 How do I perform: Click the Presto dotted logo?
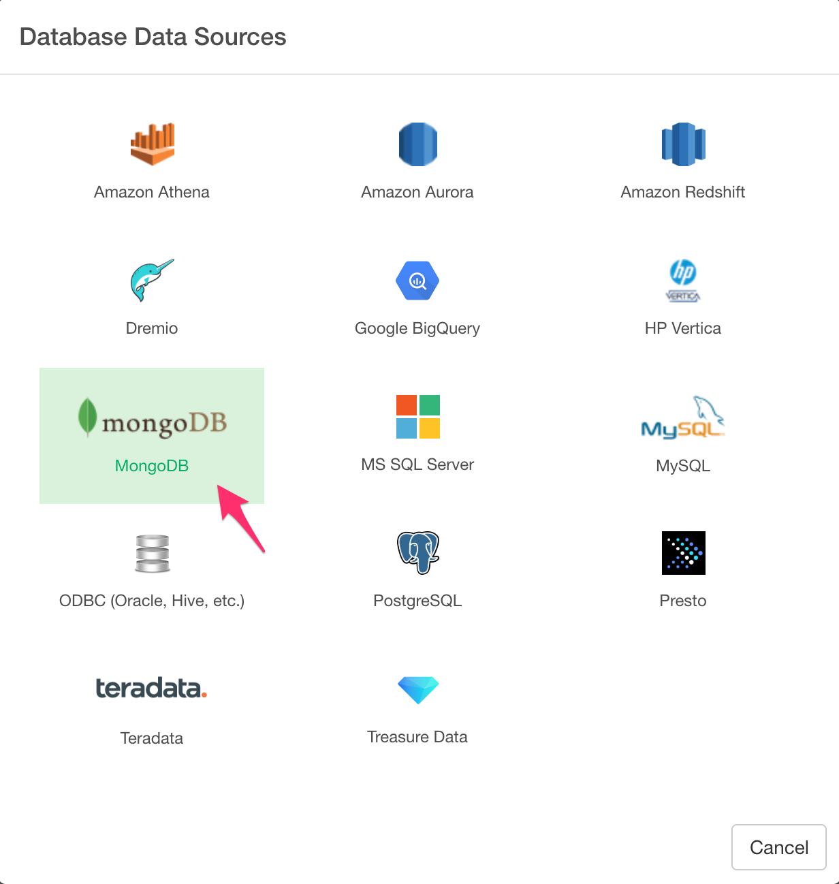pyautogui.click(x=683, y=553)
